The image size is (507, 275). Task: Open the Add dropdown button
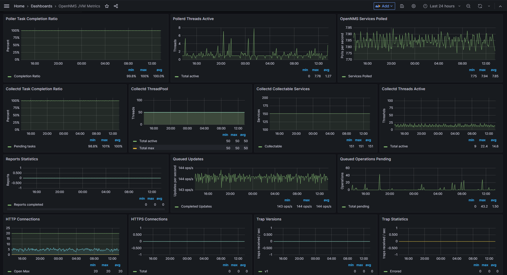click(x=384, y=6)
